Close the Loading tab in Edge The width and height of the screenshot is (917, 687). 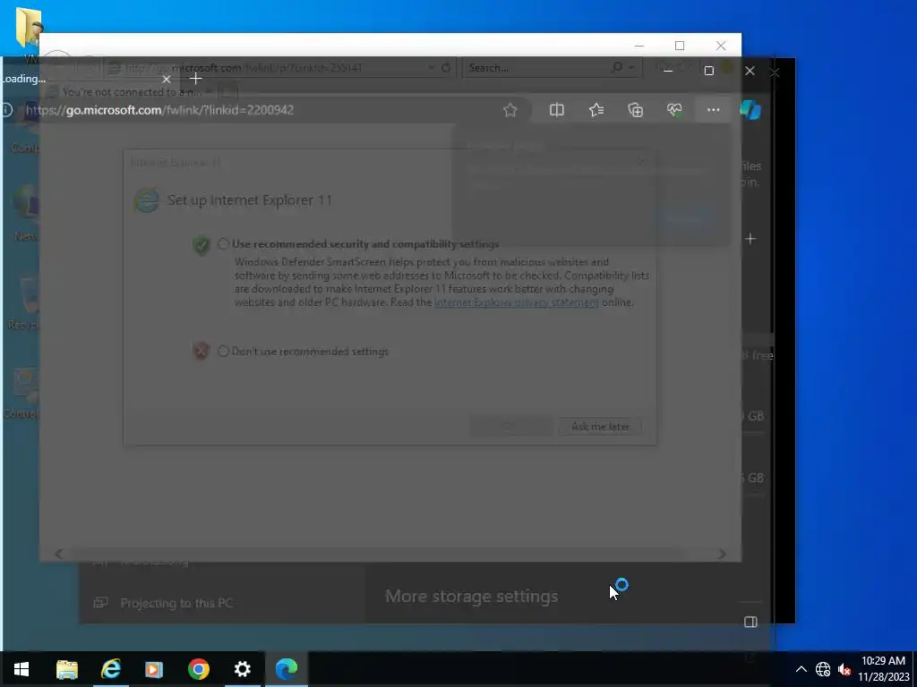167,79
